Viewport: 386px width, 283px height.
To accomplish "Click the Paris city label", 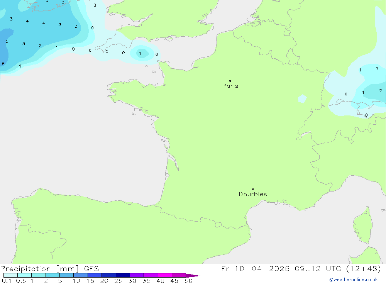I will [x=230, y=86].
